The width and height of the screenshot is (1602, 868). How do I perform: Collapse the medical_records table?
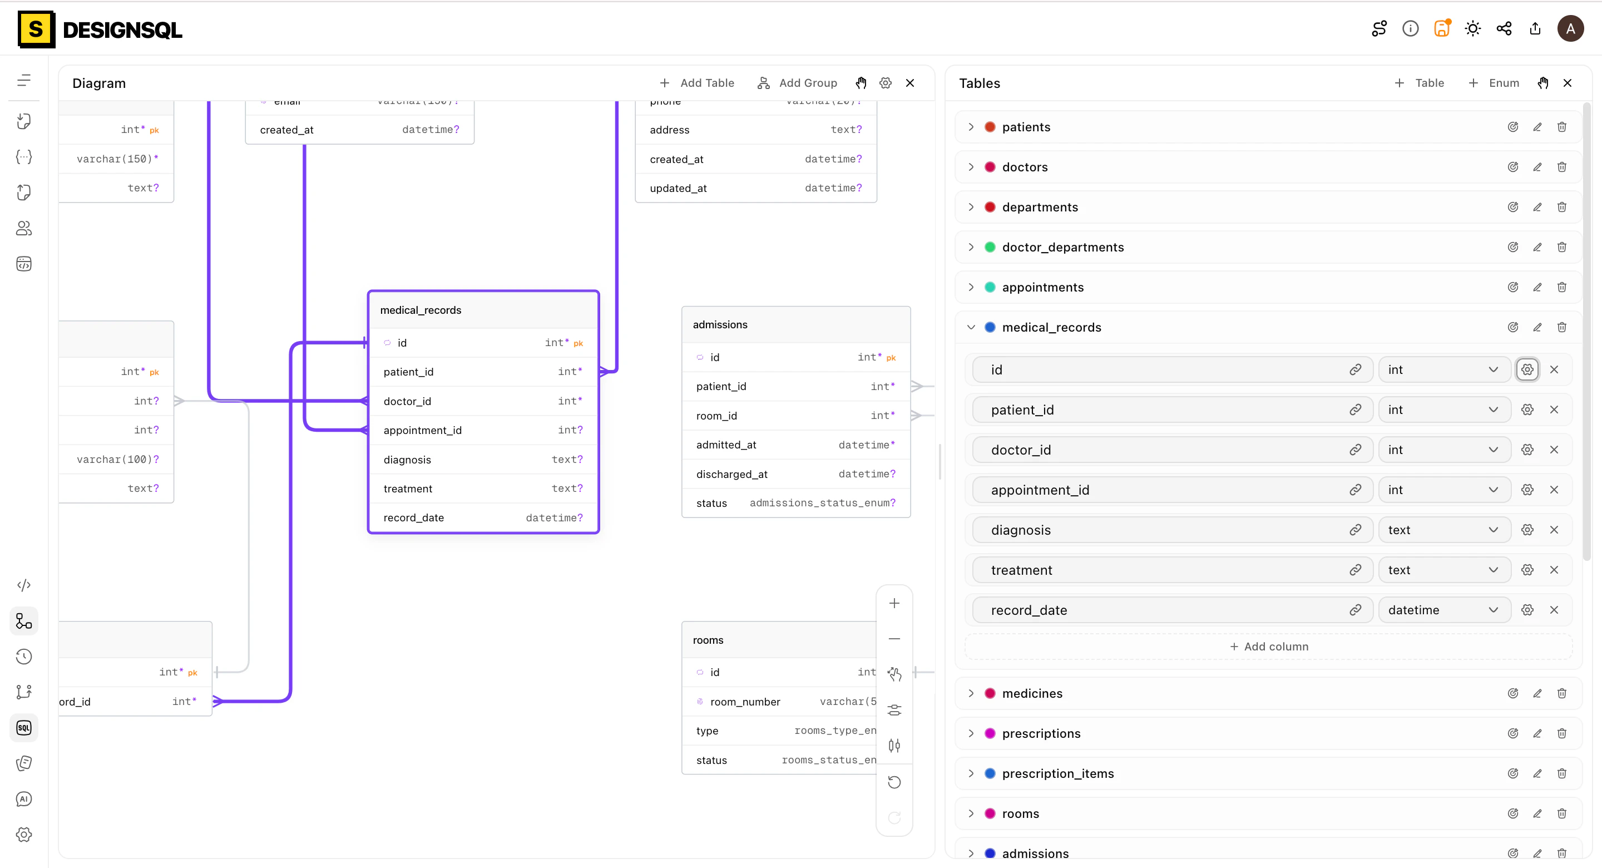click(x=971, y=327)
